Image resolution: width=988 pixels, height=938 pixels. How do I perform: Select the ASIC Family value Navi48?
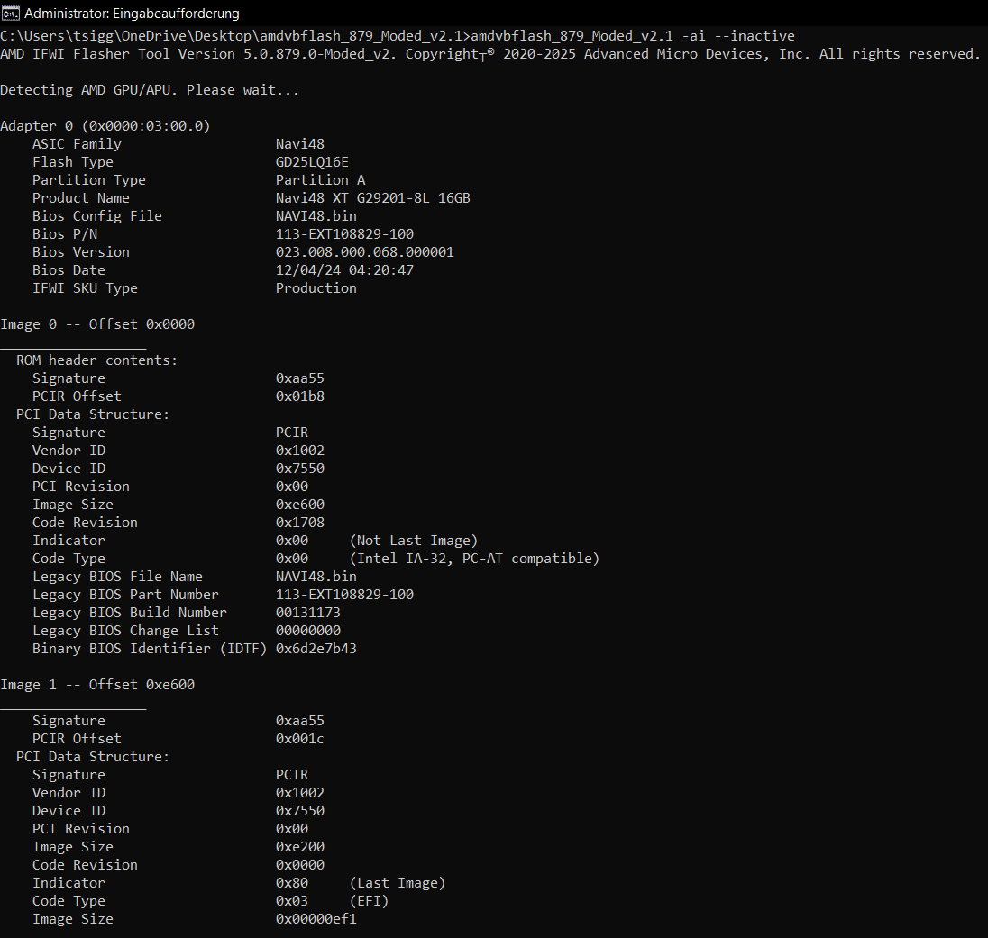click(x=300, y=143)
